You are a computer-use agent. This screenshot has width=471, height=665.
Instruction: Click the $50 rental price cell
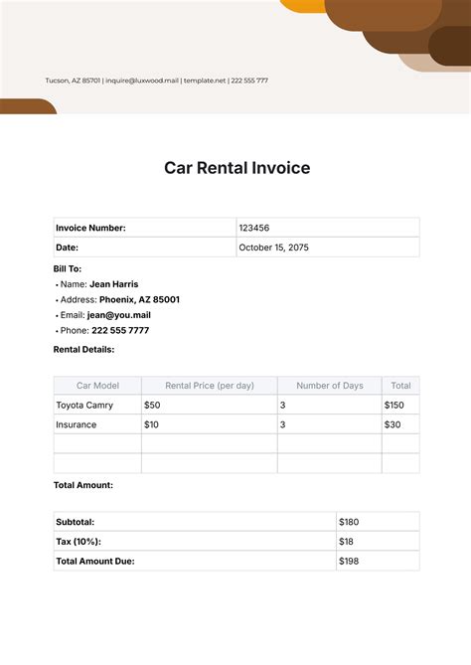(210, 405)
